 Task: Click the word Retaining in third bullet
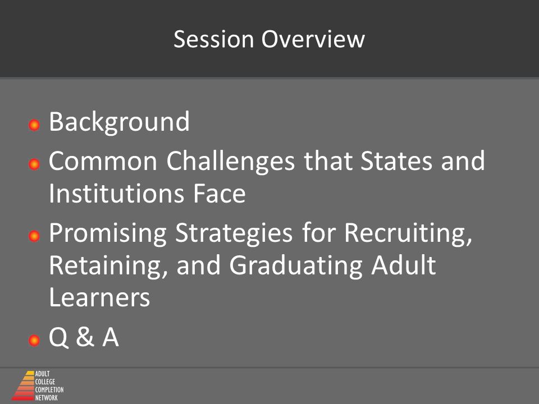point(108,266)
